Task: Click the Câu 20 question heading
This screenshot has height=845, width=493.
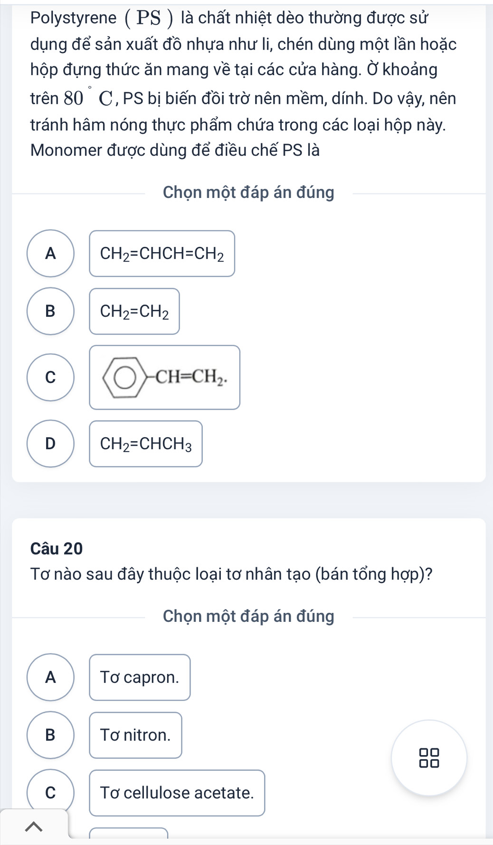Action: pos(57,549)
